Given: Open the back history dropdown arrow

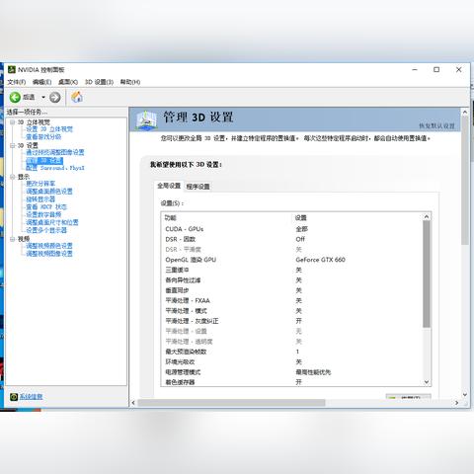Looking at the screenshot, I should point(43,97).
